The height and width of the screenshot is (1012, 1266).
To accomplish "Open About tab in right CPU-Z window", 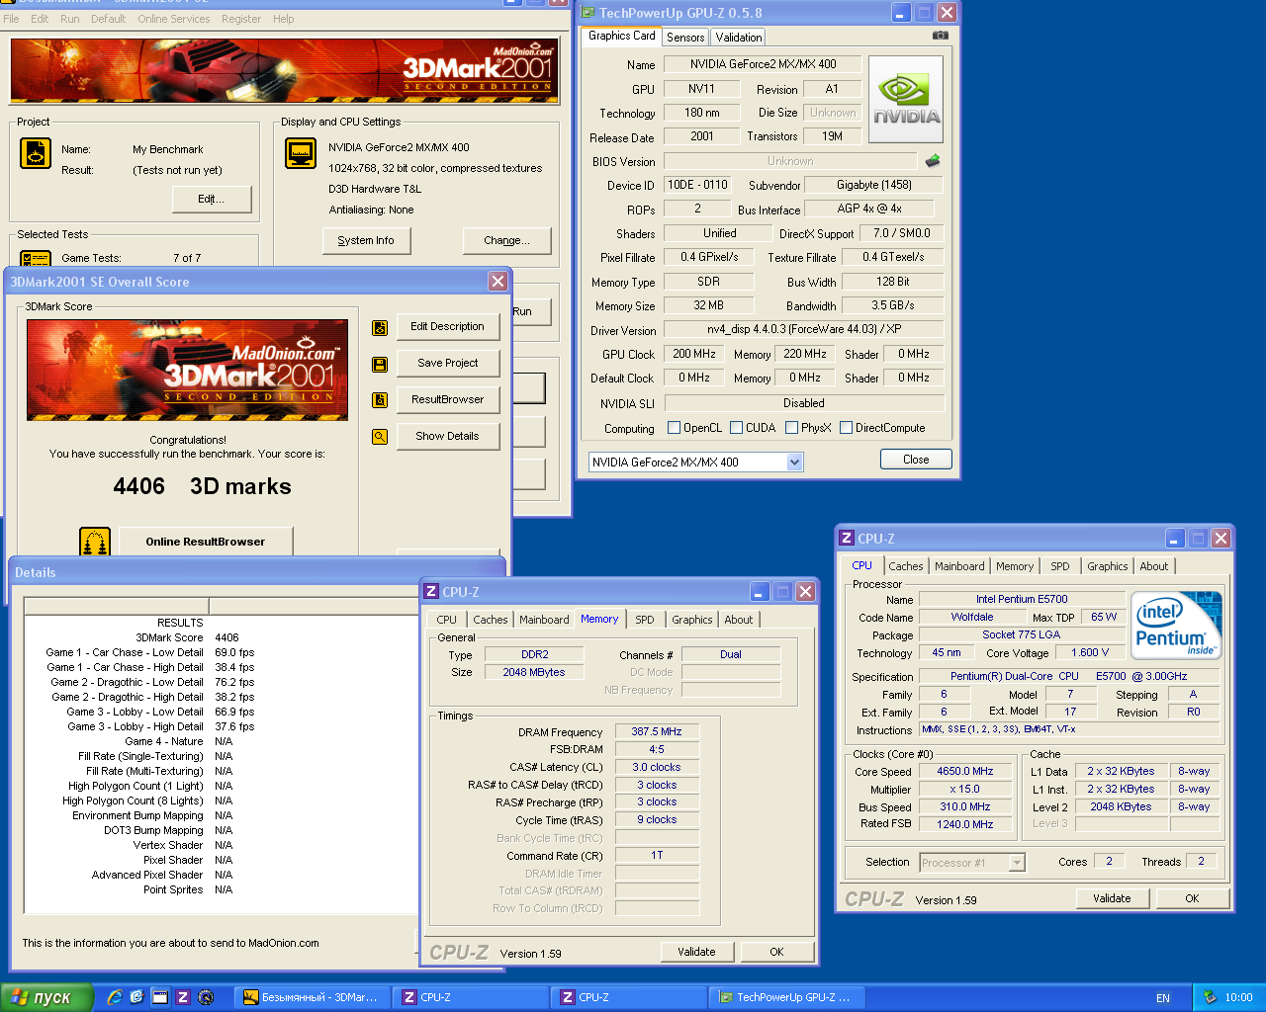I will pyautogui.click(x=1153, y=566).
